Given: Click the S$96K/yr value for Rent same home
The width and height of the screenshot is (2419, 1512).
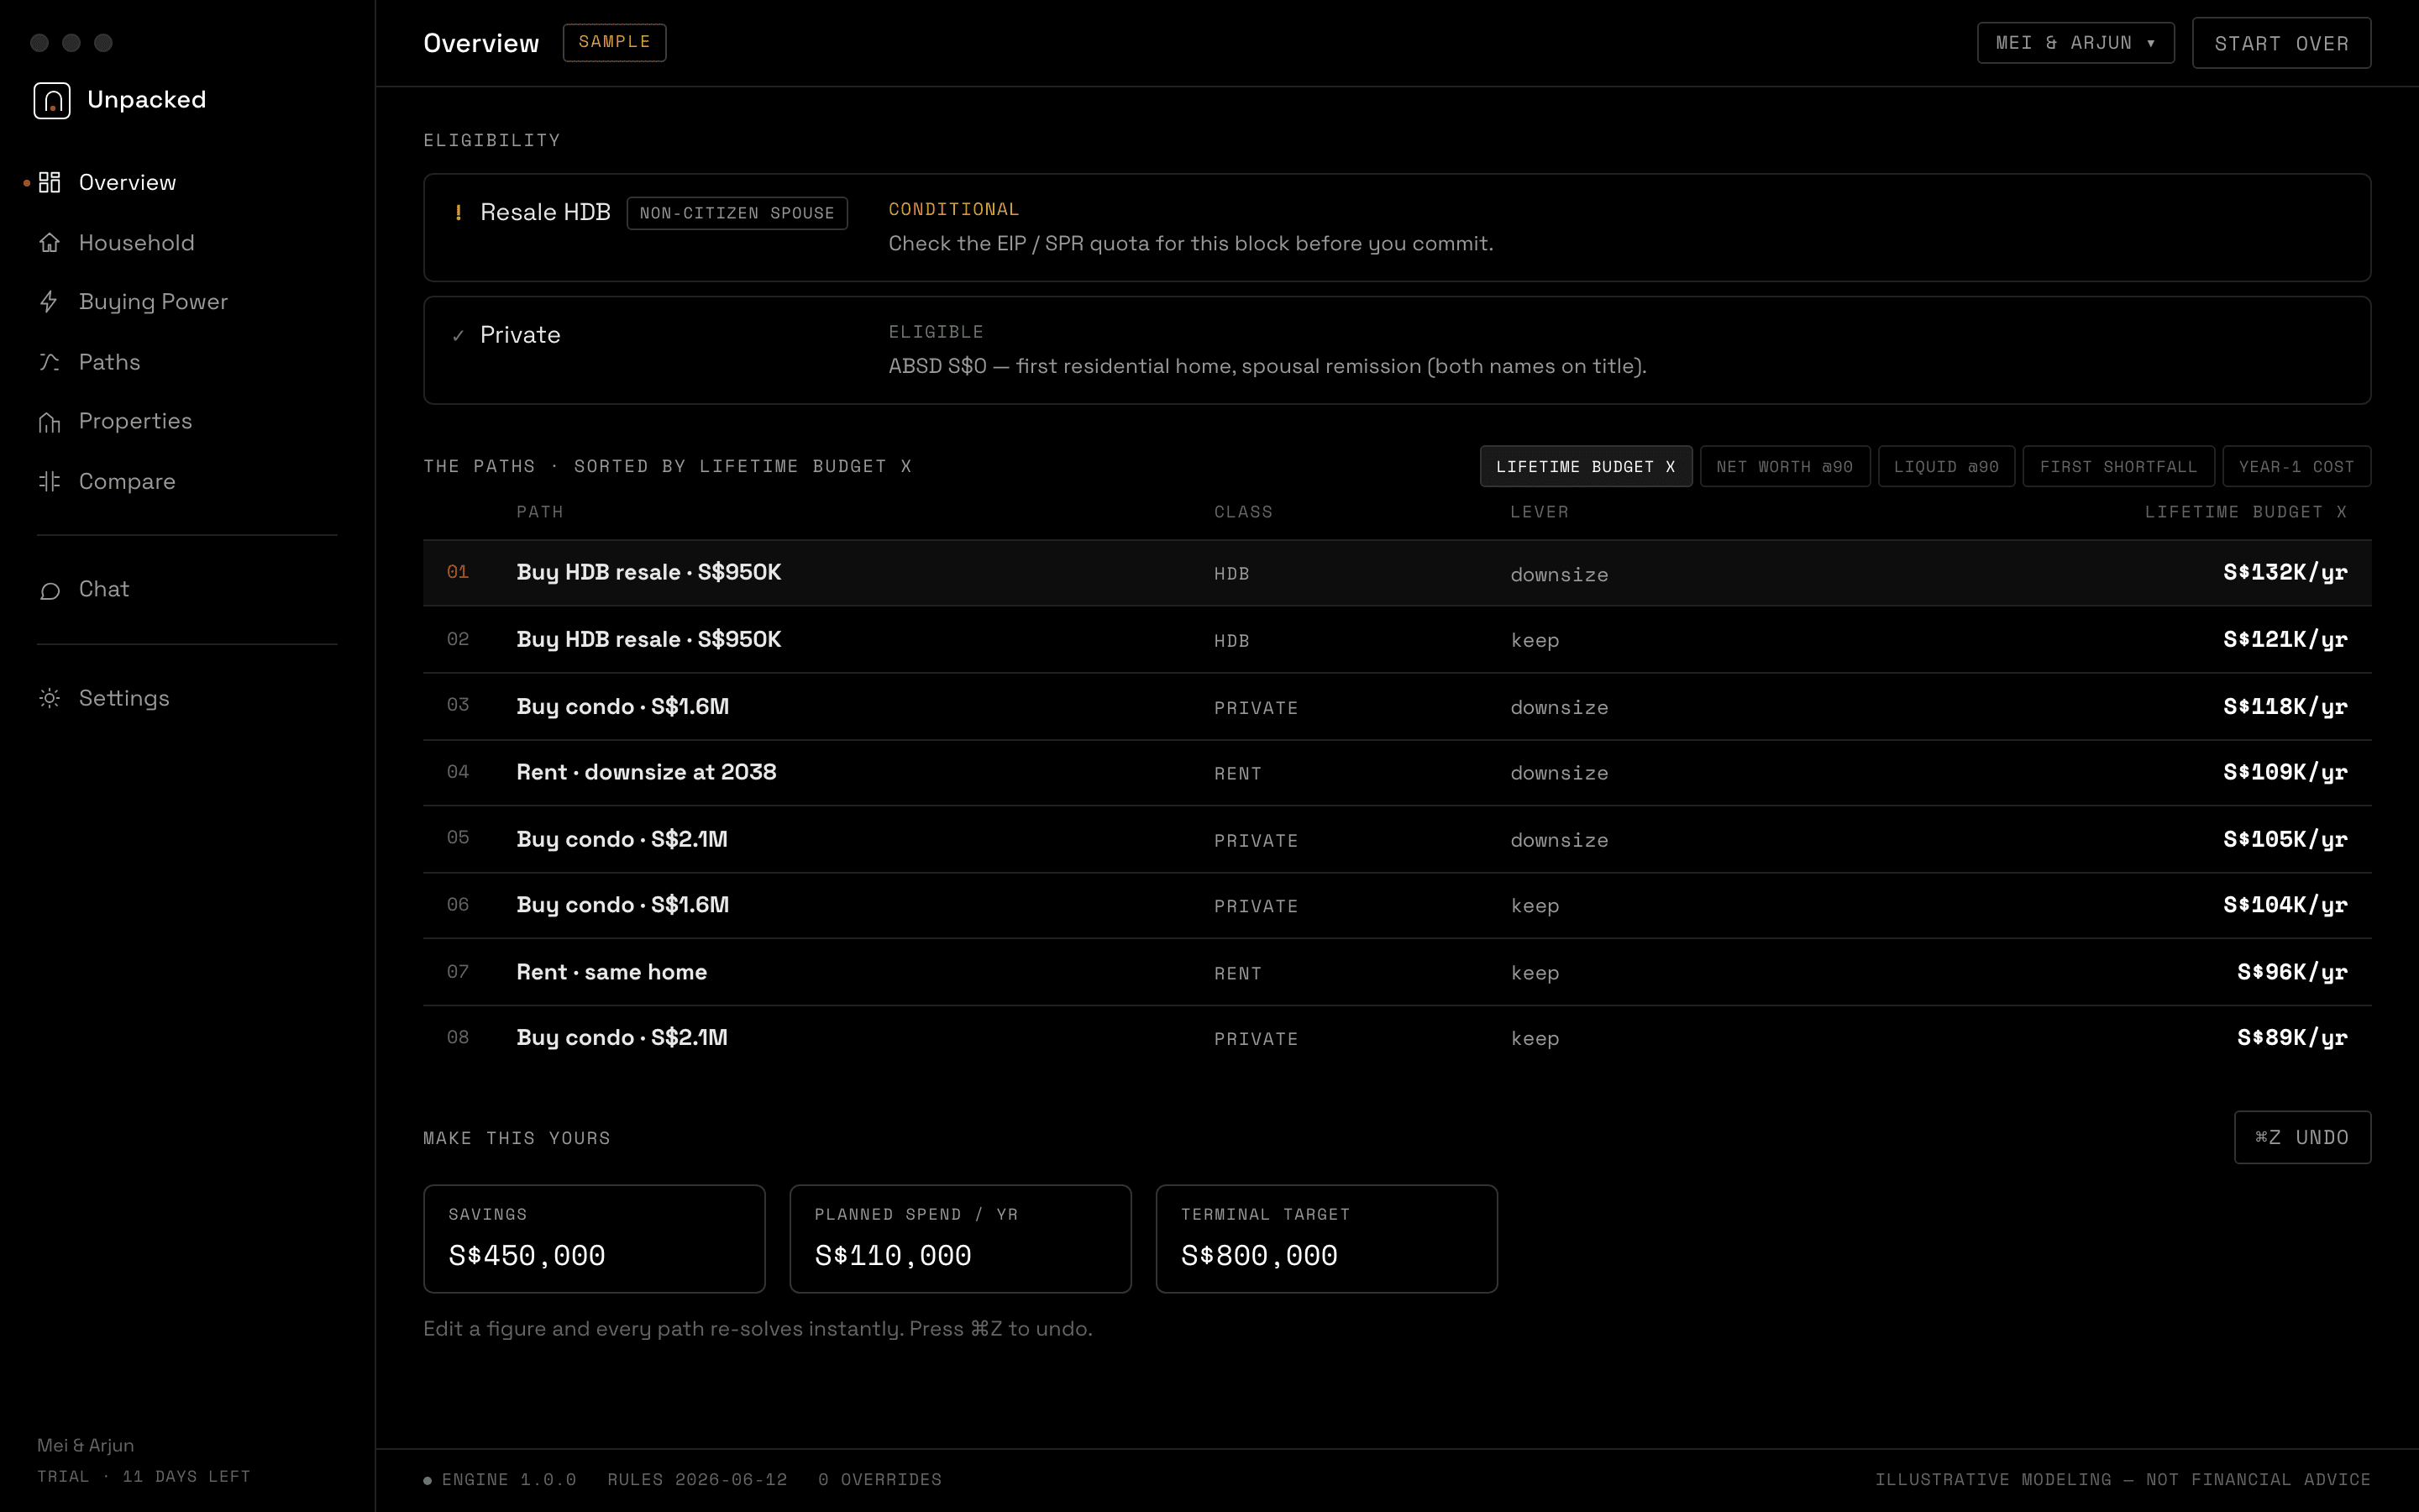Looking at the screenshot, I should point(2292,972).
